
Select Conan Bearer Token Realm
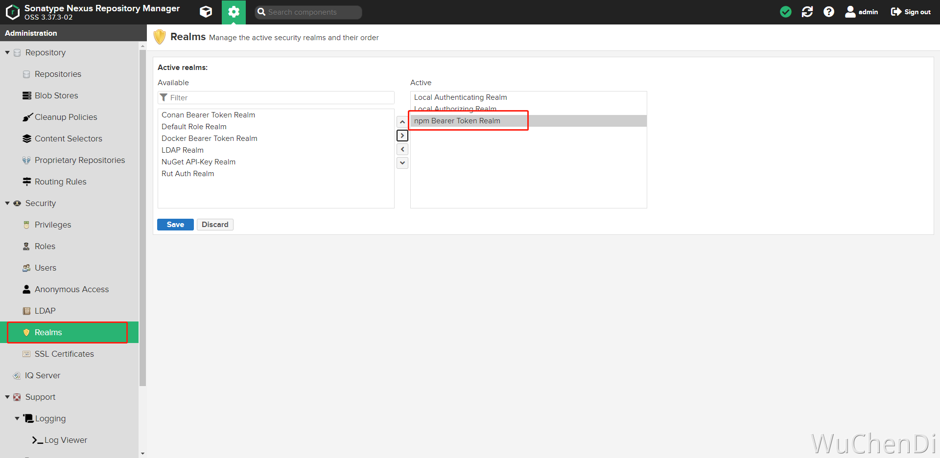pyautogui.click(x=276, y=115)
